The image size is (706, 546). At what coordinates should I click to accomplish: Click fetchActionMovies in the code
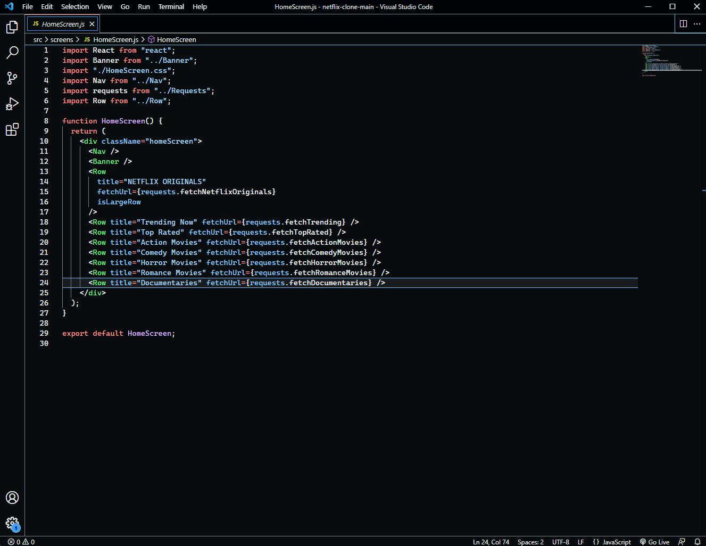(x=326, y=242)
